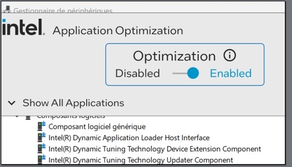The height and width of the screenshot is (167, 292).
Task: Select Composant logiciel générique in the tree
Action: (97, 127)
